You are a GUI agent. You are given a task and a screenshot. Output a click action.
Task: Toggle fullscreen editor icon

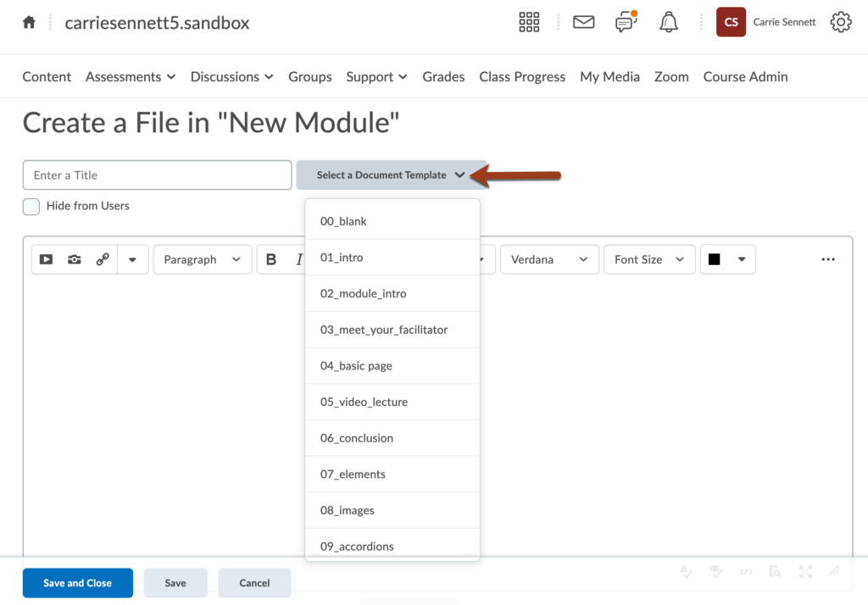805,572
